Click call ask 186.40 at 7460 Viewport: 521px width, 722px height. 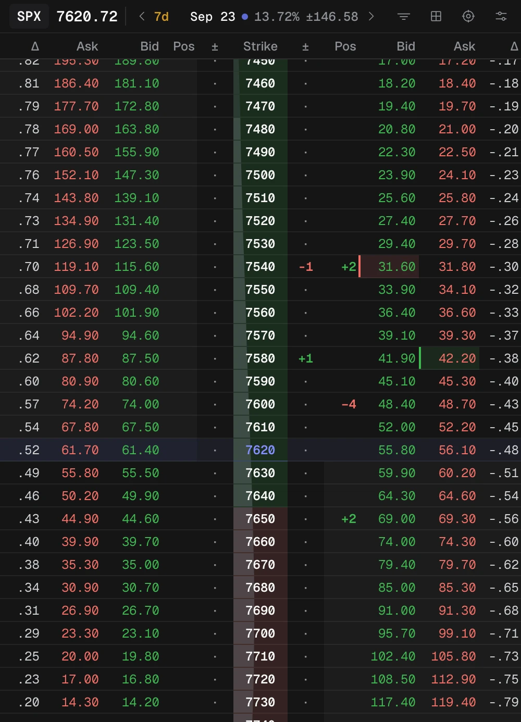point(77,83)
